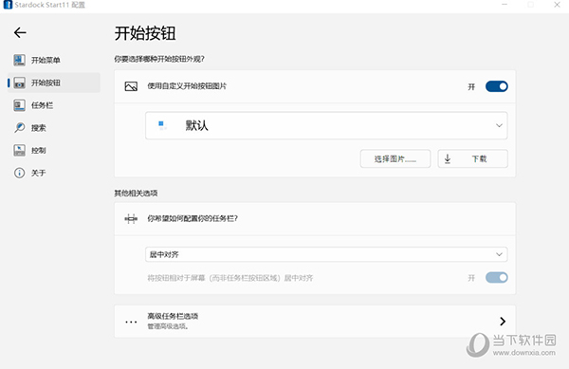Switch to the 关于 section label

[x=39, y=173]
